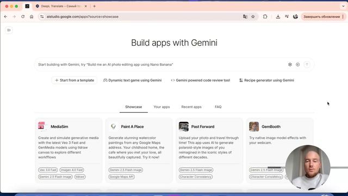Image resolution: width=348 pixels, height=196 pixels.
Task: Click the tldraw tag on MediaSim
Action: (x=80, y=176)
